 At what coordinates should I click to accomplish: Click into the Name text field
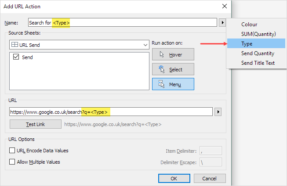coord(123,23)
